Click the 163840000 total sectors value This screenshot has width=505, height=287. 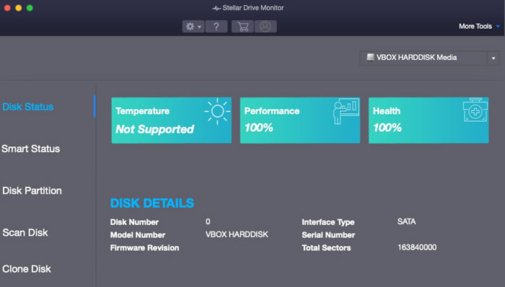point(417,247)
